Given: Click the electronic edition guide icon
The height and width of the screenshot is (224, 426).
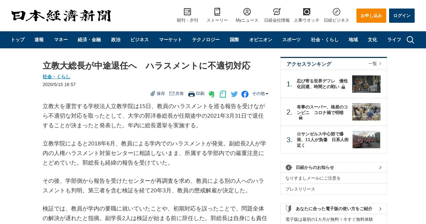Looking at the screenshot, I should [289, 209].
